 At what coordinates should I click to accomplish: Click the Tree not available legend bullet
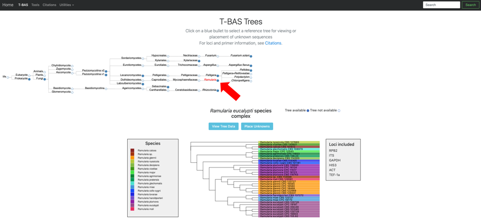click(339, 110)
